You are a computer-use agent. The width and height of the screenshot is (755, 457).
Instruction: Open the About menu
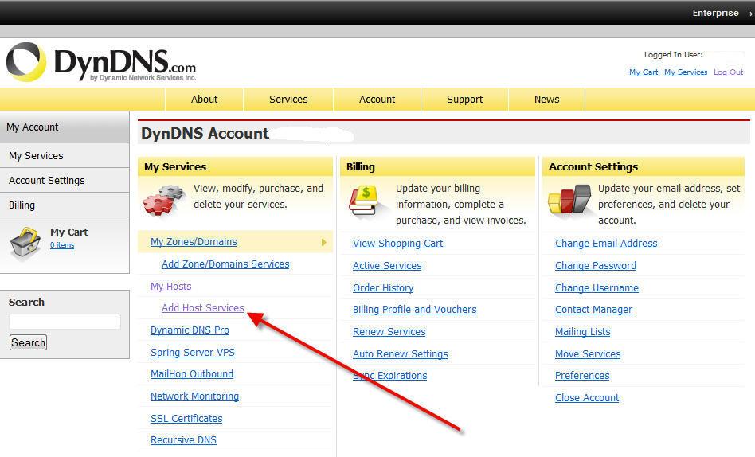coord(204,100)
